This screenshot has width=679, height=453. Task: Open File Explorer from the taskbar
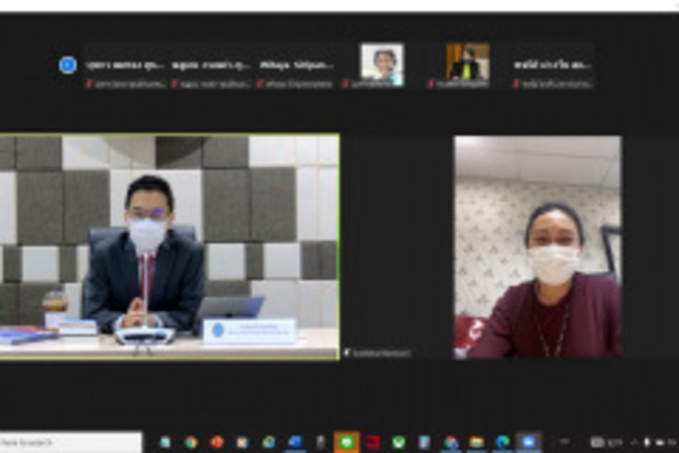coord(476,442)
